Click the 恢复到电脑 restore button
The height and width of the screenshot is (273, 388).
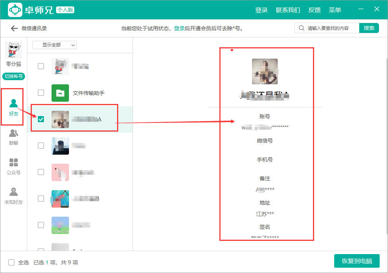[357, 261]
